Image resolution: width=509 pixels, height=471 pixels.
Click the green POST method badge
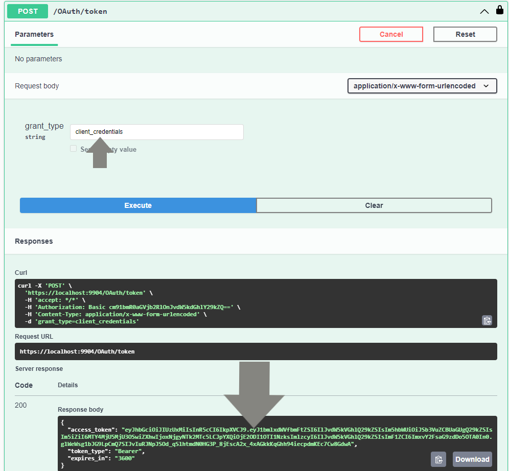click(x=28, y=11)
